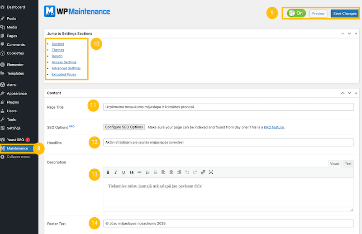Screen dimensions: 362x234
Task: Switch to the Text editor tab
Action: point(348,163)
